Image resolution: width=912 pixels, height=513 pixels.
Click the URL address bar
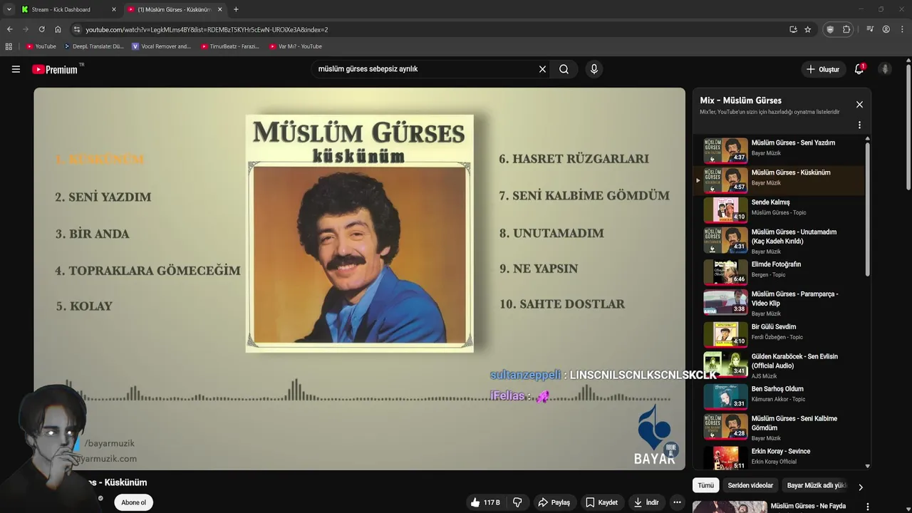(427, 29)
